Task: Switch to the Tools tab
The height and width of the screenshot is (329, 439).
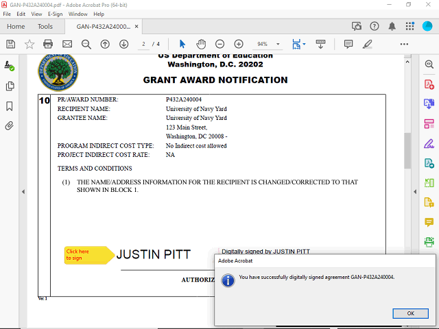Action: click(45, 26)
